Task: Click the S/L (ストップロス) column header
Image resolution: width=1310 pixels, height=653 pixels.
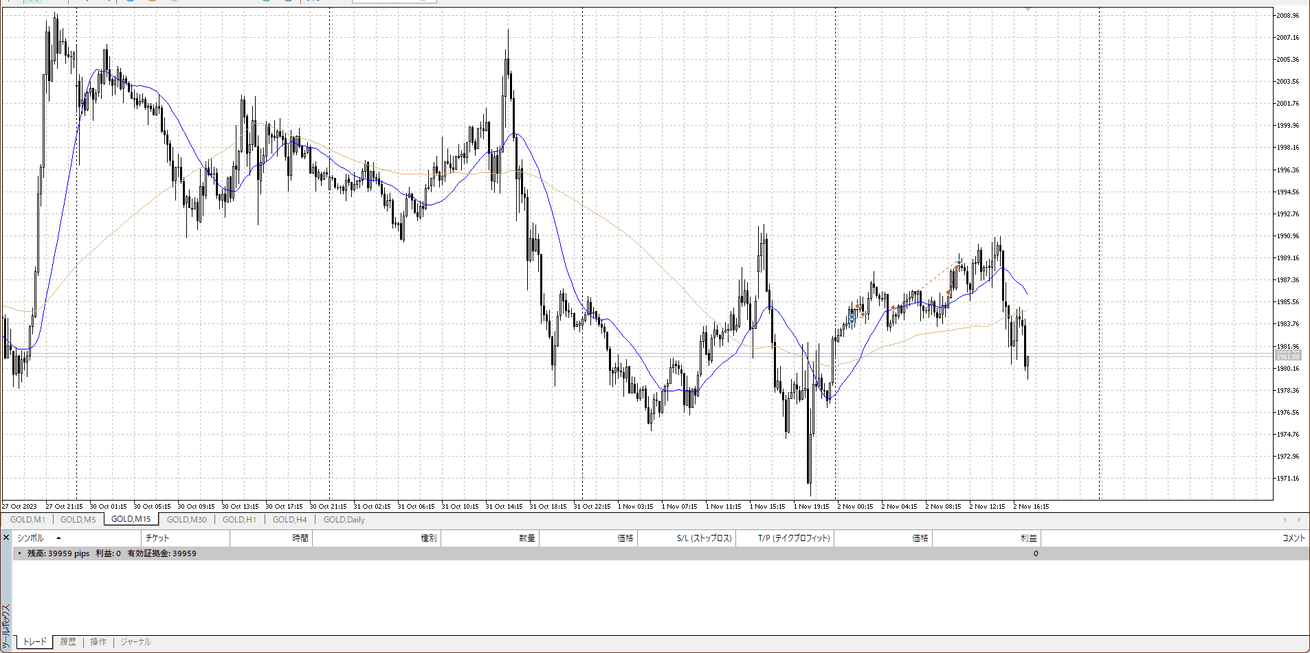Action: (704, 538)
